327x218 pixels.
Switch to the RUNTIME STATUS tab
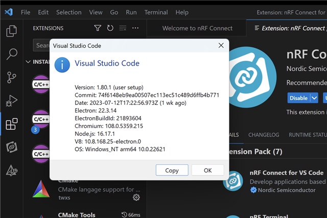[x=308, y=135]
